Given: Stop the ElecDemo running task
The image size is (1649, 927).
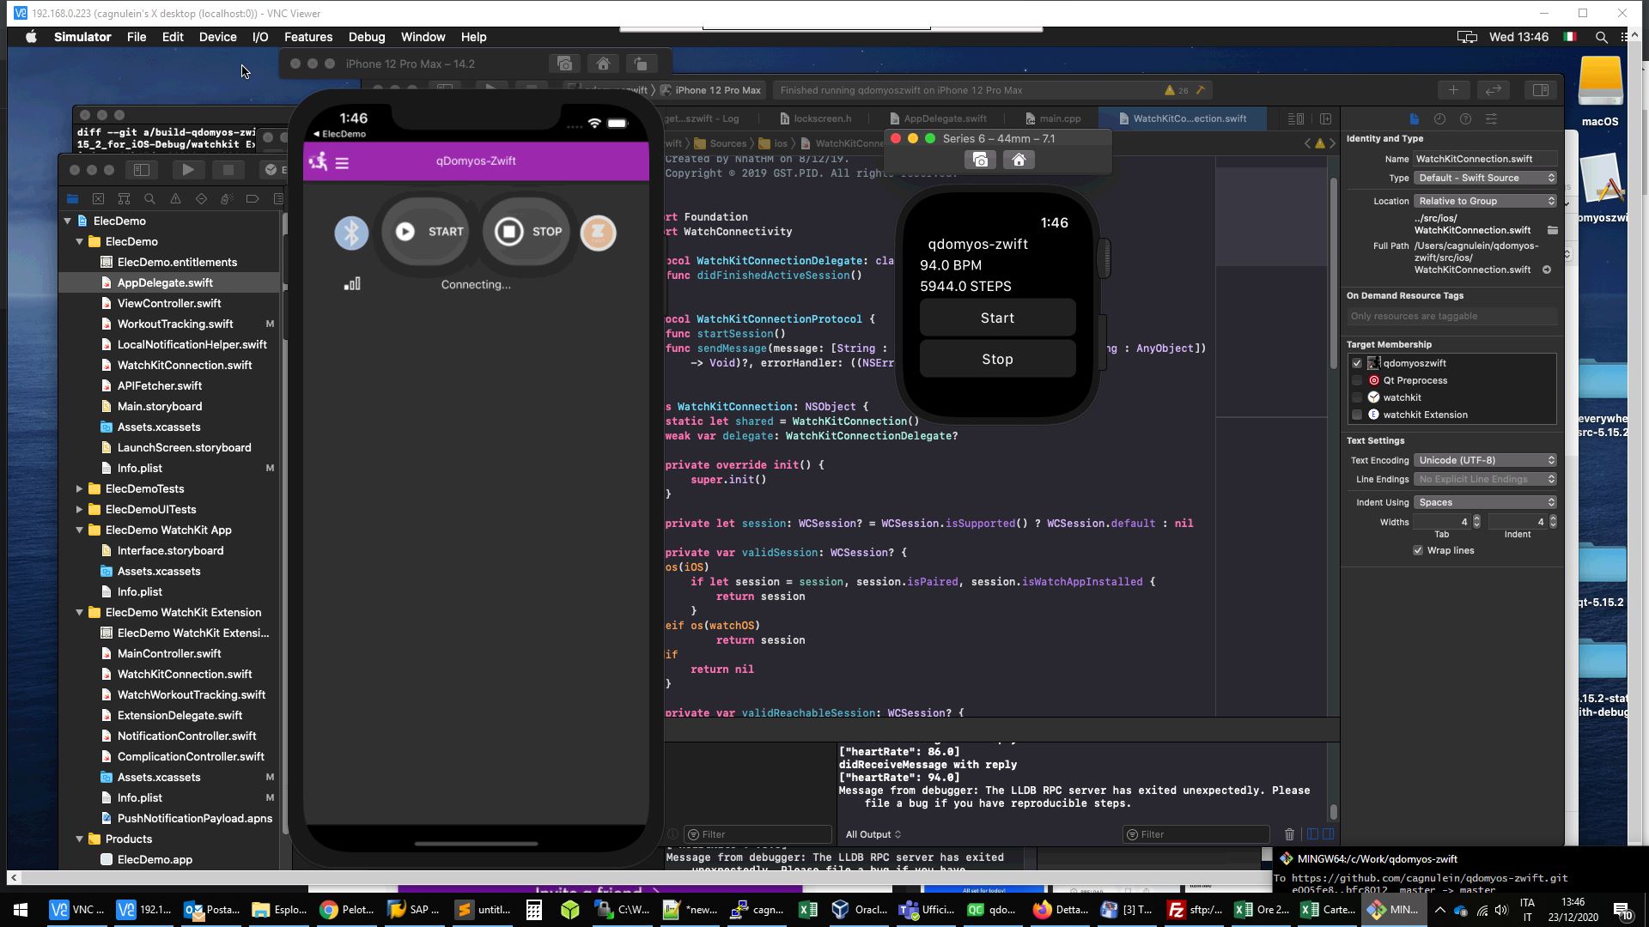Looking at the screenshot, I should [x=228, y=170].
